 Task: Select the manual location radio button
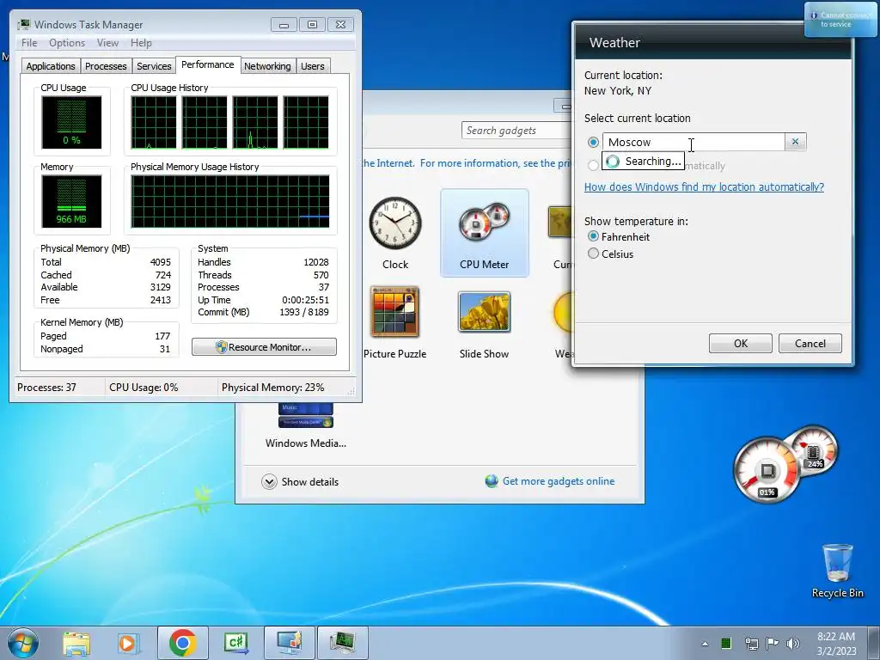click(x=593, y=142)
